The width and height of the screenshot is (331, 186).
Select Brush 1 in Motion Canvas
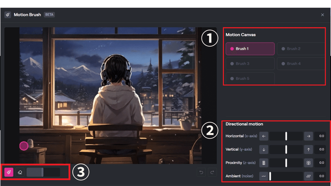pos(250,49)
